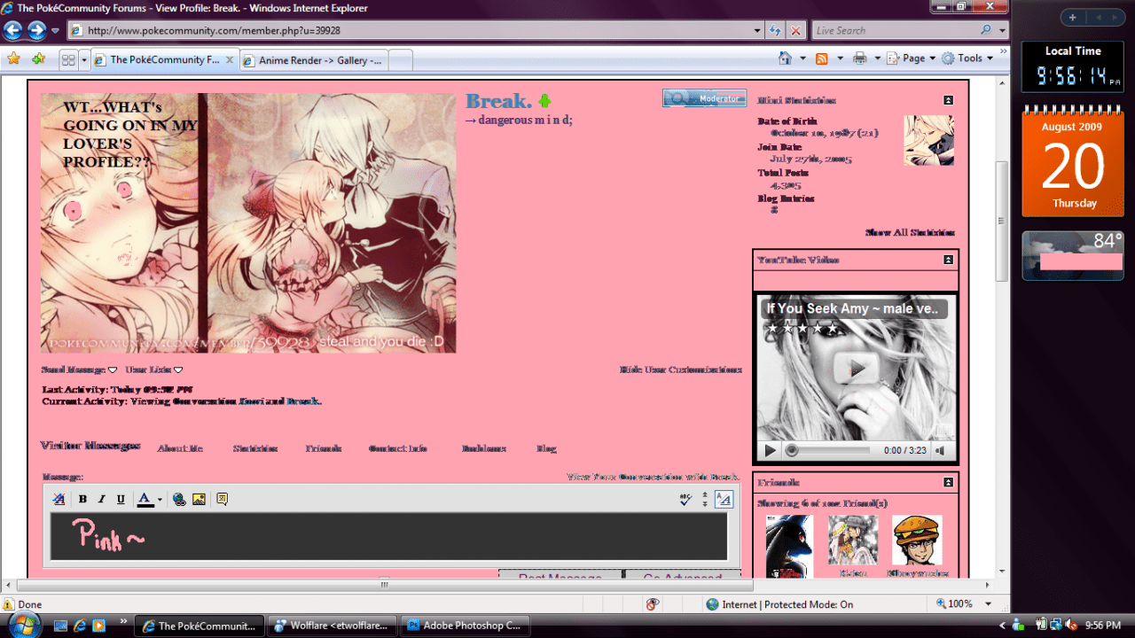The width and height of the screenshot is (1135, 638).
Task: Click the Remove Text Formatting icon in the editor
Action: pos(59,499)
